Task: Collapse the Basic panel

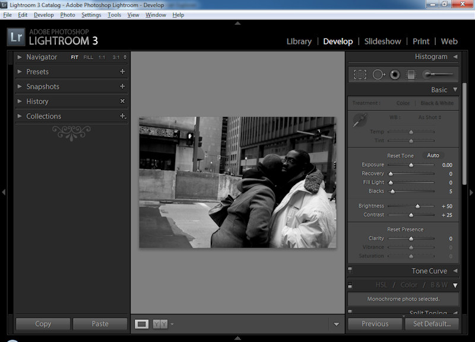Action: (455, 90)
